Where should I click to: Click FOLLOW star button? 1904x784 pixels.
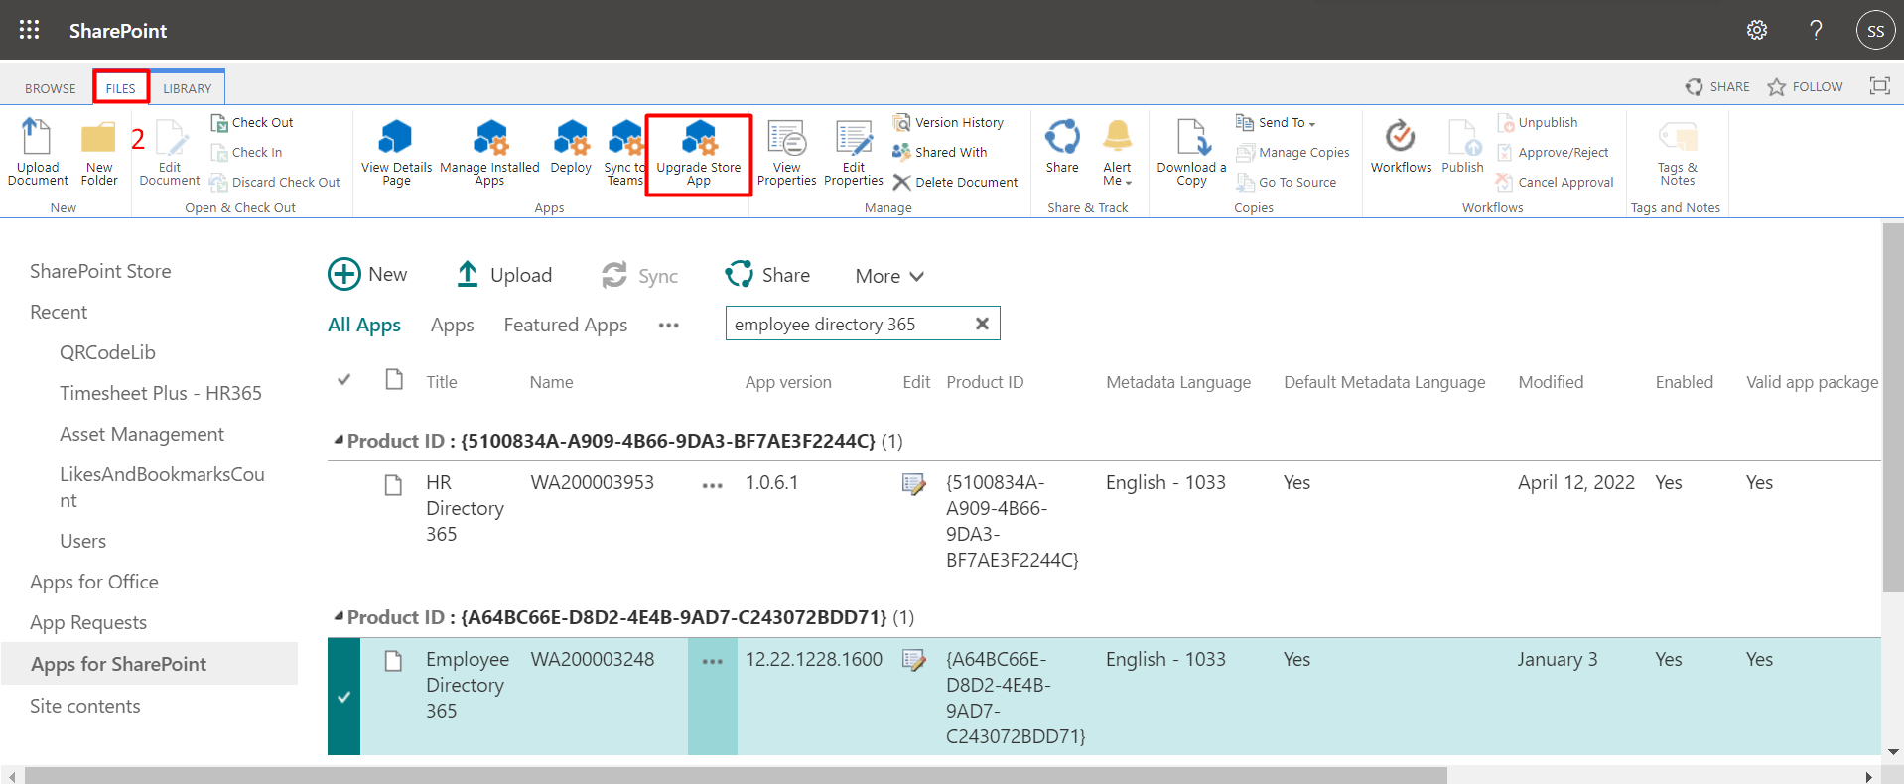pyautogui.click(x=1805, y=87)
